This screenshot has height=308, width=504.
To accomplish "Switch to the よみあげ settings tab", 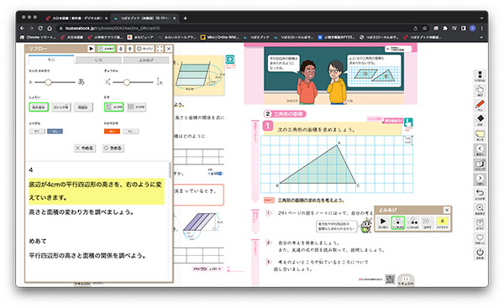I will 146,60.
